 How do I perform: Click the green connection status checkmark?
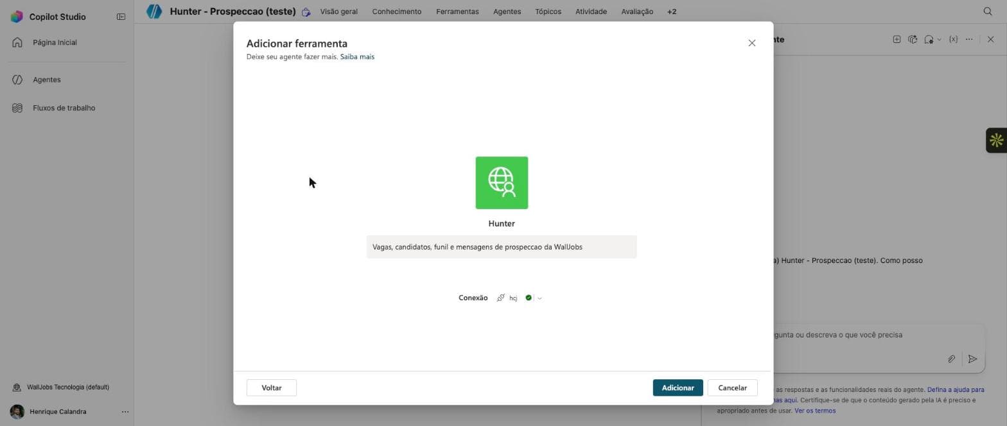coord(529,298)
